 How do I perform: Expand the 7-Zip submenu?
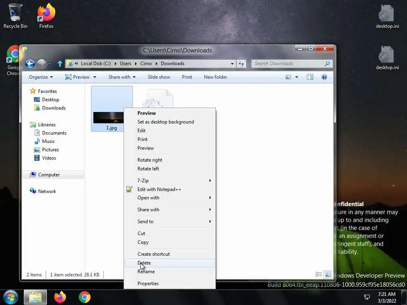170,181
